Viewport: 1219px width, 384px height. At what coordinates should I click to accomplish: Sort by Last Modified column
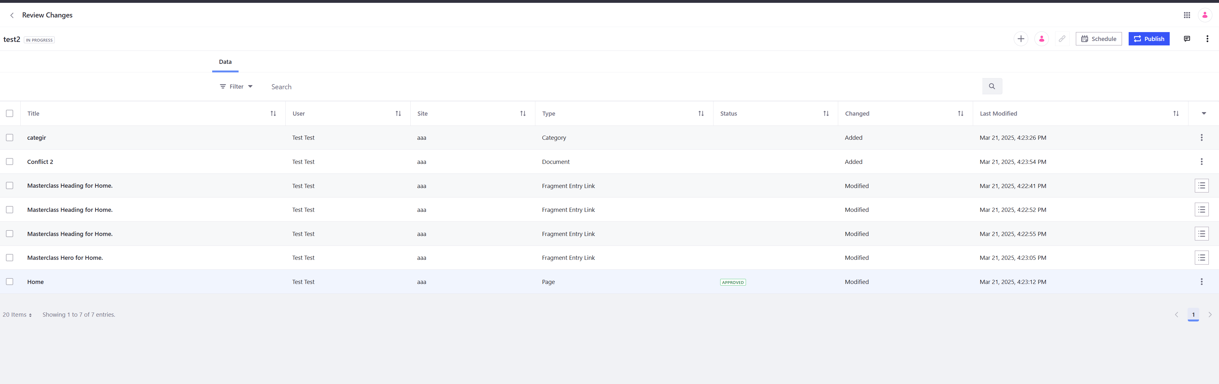[x=1175, y=113]
